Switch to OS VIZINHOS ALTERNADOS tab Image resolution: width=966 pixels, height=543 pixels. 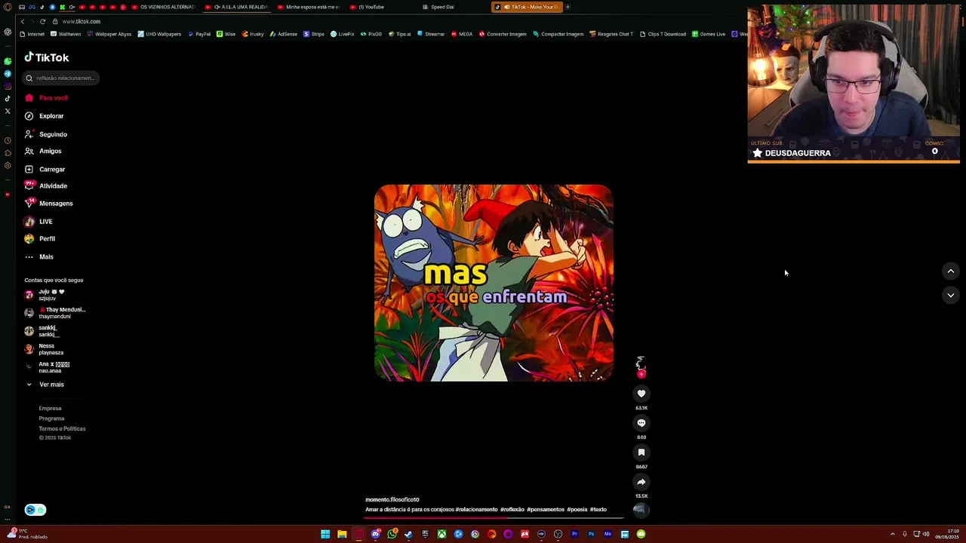(163, 7)
